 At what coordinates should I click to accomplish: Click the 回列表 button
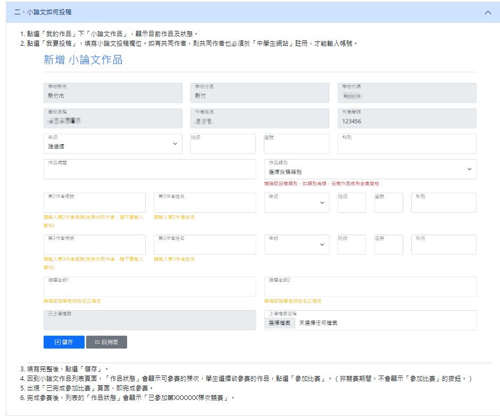pos(107,342)
